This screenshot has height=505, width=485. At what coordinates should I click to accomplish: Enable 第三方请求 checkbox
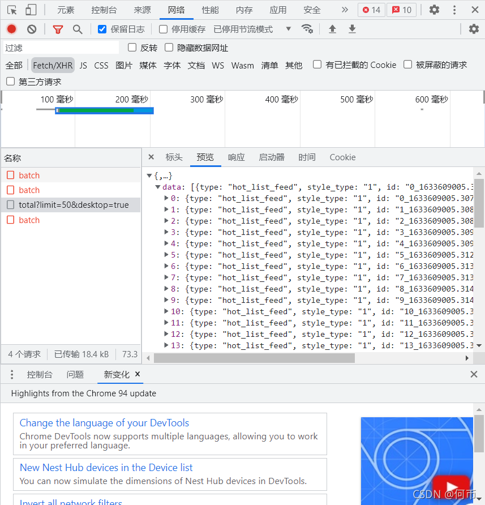11,82
